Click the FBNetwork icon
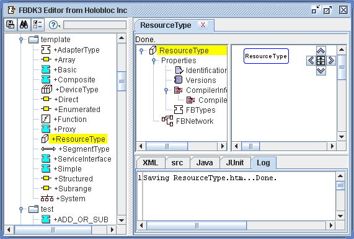Viewport: 354px width, 239px height. tap(167, 121)
